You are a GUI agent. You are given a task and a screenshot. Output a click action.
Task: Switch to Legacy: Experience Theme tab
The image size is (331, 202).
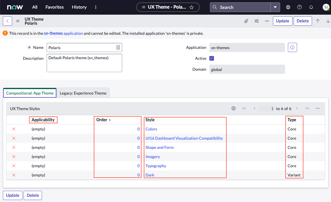coord(83,93)
